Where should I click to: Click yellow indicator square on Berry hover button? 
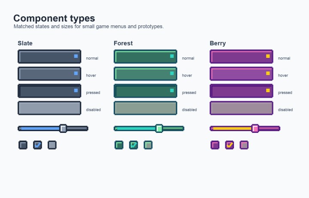(268, 73)
